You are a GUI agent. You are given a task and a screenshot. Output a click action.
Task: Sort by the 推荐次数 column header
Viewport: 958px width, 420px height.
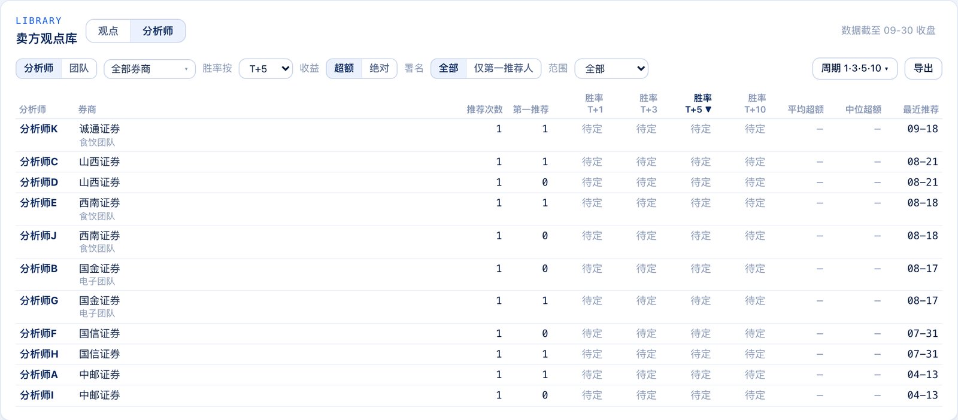(485, 109)
